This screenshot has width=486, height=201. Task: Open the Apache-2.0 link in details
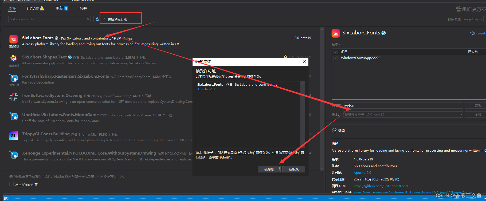click(x=362, y=173)
